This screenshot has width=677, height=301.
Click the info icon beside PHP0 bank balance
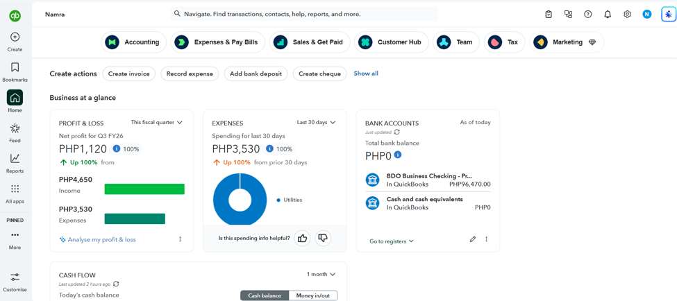coord(398,155)
